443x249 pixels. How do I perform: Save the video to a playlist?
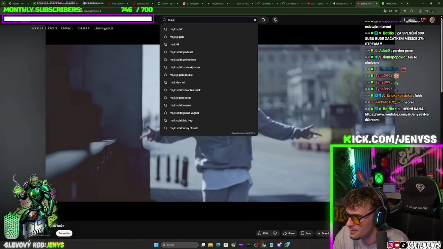(x=306, y=233)
